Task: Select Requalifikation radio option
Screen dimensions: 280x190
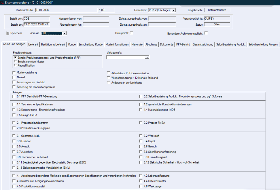Action: 15,66
